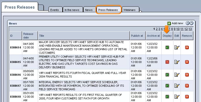Delete press release 8388616 with the red X
This screenshot has width=201, height=102.
(187, 75)
